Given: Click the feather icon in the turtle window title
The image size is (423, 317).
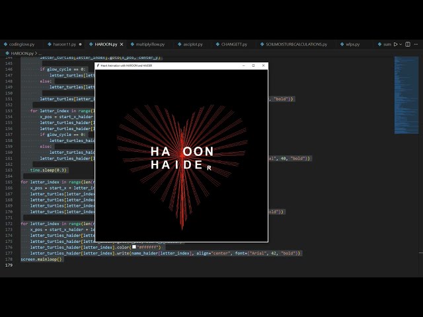Looking at the screenshot, I should click(98, 65).
